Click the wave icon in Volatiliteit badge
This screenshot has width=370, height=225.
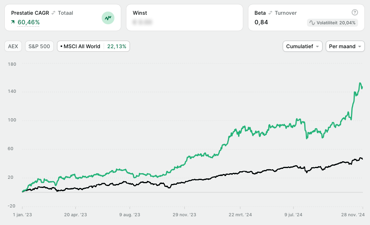pos(312,23)
